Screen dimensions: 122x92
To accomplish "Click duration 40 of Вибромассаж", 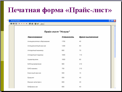I will 80,87.
